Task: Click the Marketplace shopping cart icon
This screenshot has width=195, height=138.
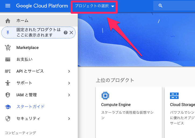Action: click(8, 48)
